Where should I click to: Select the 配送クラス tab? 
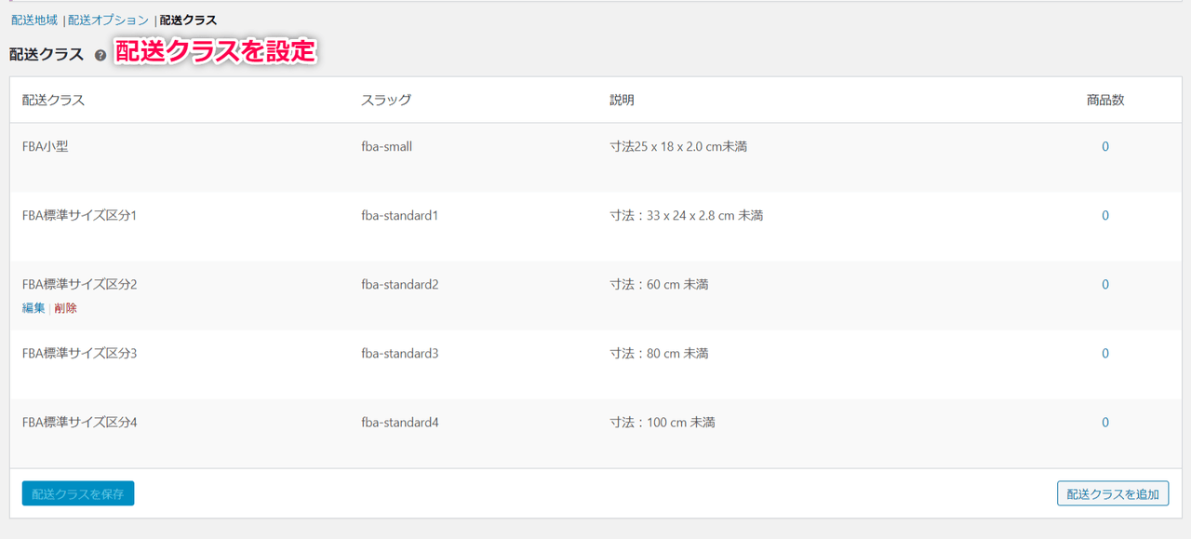(x=189, y=20)
